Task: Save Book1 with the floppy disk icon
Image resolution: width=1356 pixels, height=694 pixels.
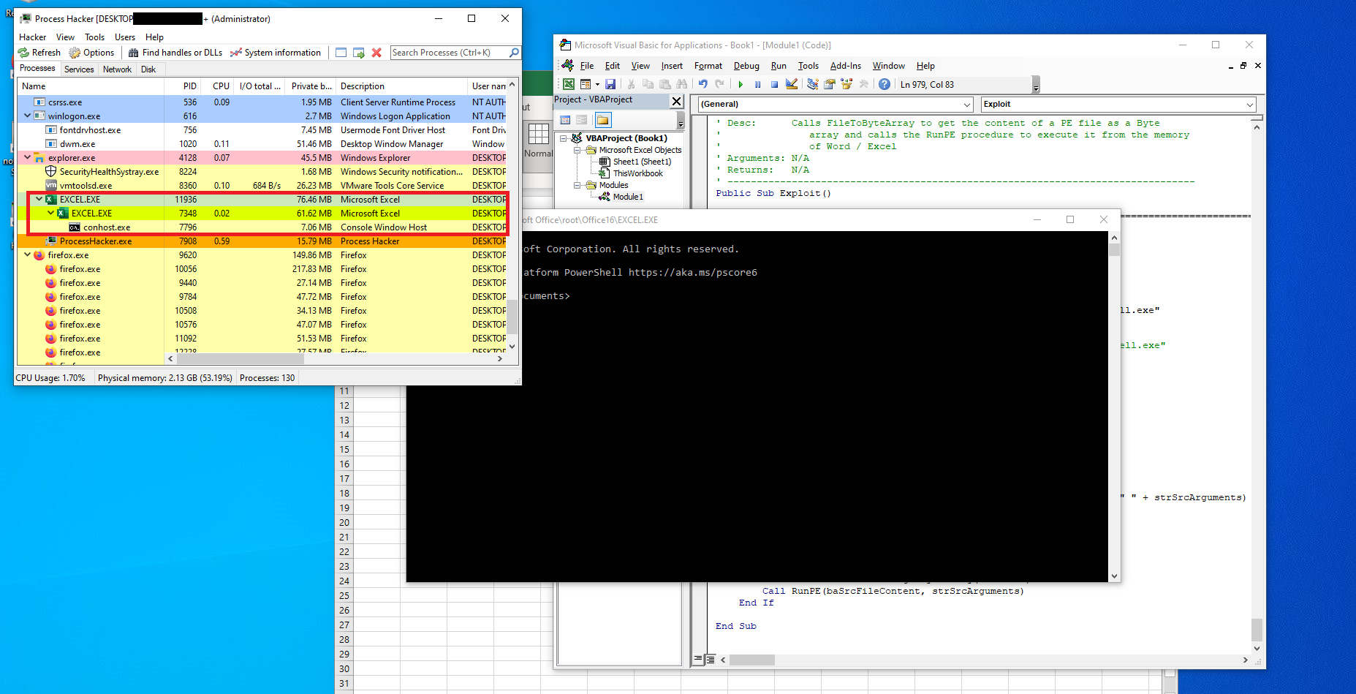Action: point(610,84)
